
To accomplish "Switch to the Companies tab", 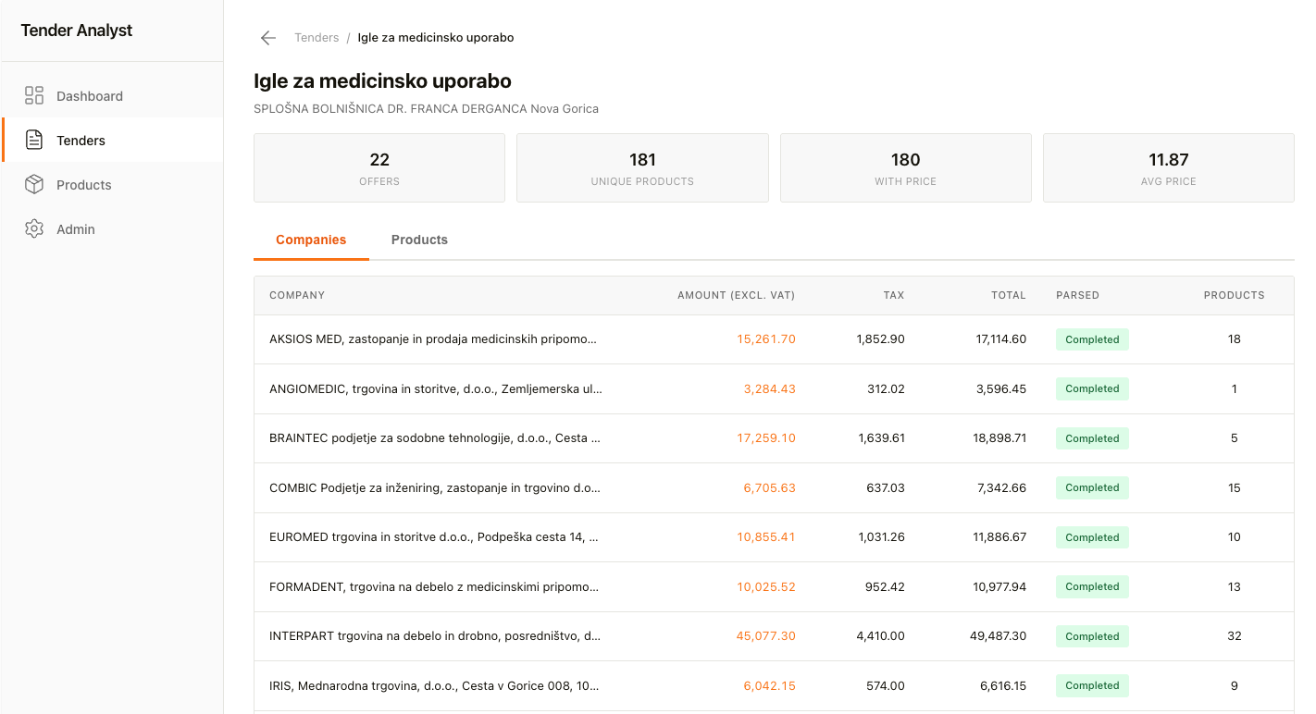I will (311, 240).
